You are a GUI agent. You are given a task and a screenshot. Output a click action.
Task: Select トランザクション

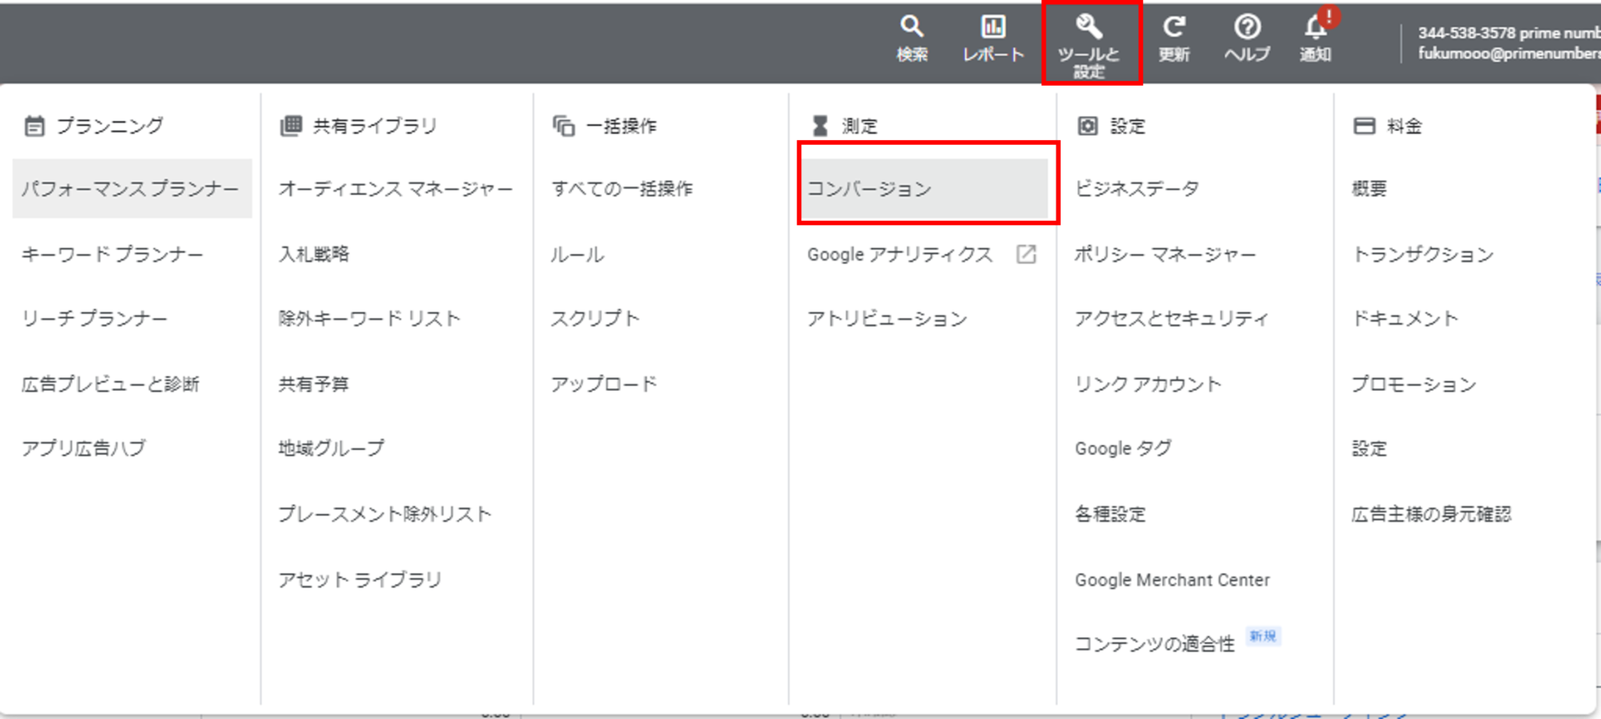click(1423, 254)
